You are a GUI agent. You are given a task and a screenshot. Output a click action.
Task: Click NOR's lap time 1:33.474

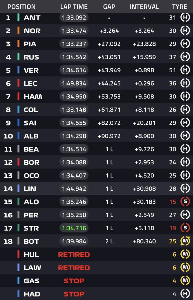pos(74,31)
